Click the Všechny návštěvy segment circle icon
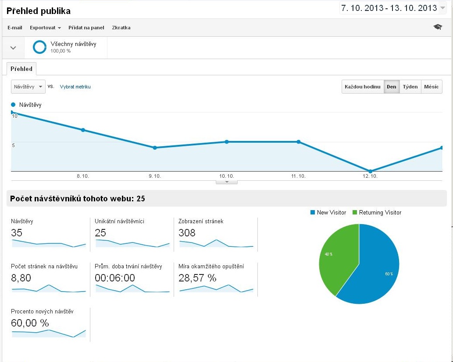 tap(39, 47)
